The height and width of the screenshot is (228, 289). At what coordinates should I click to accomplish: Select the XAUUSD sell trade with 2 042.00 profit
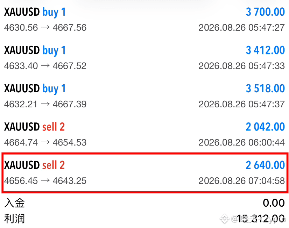[x=144, y=134]
